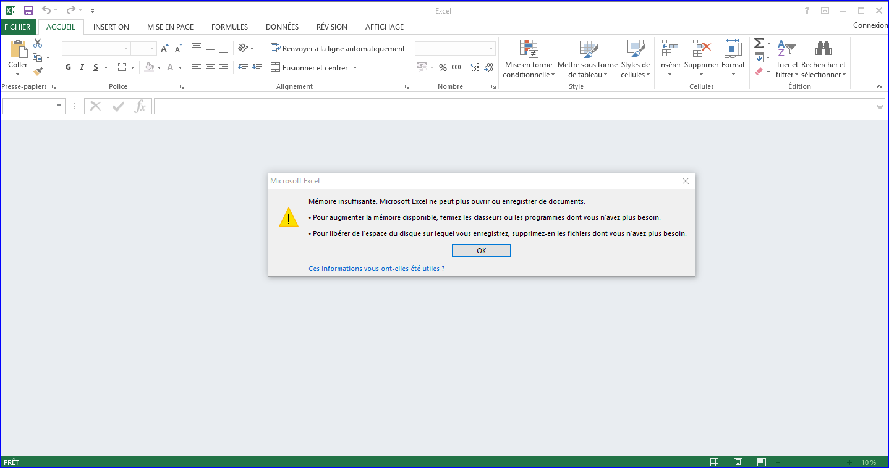Switch to the DONNÉES tab
Screen dimensions: 889x468
(x=282, y=27)
